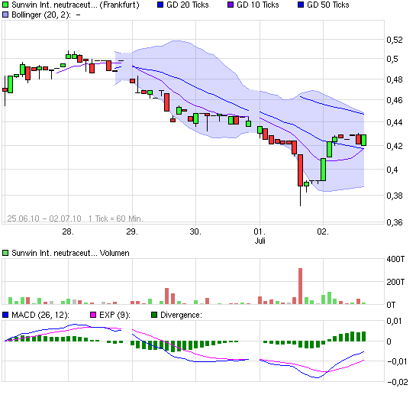This screenshot has height=398, width=416.
Task: Click the green Sunwin Int. legend swatch
Action: point(5,5)
